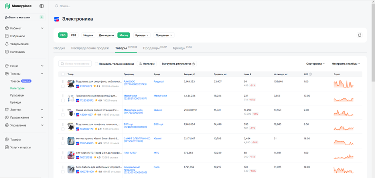Open Календарь calendar icon

tap(7, 51)
